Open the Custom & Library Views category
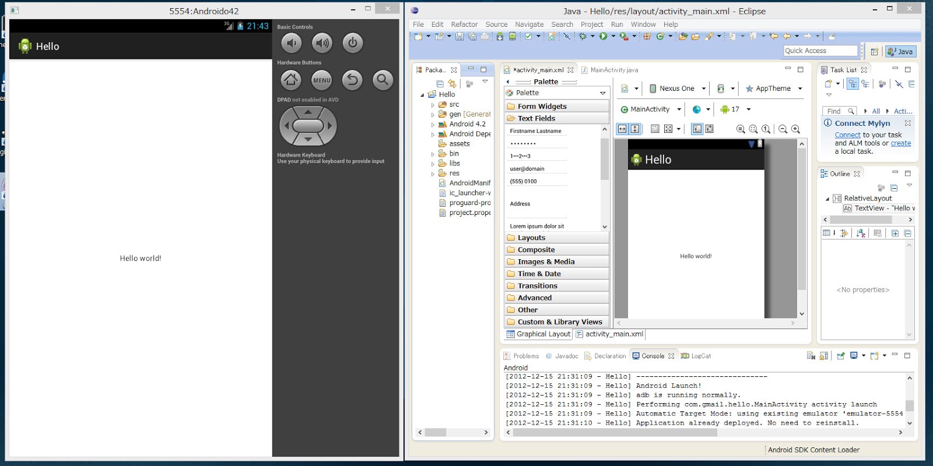The width and height of the screenshot is (933, 466). tap(556, 322)
